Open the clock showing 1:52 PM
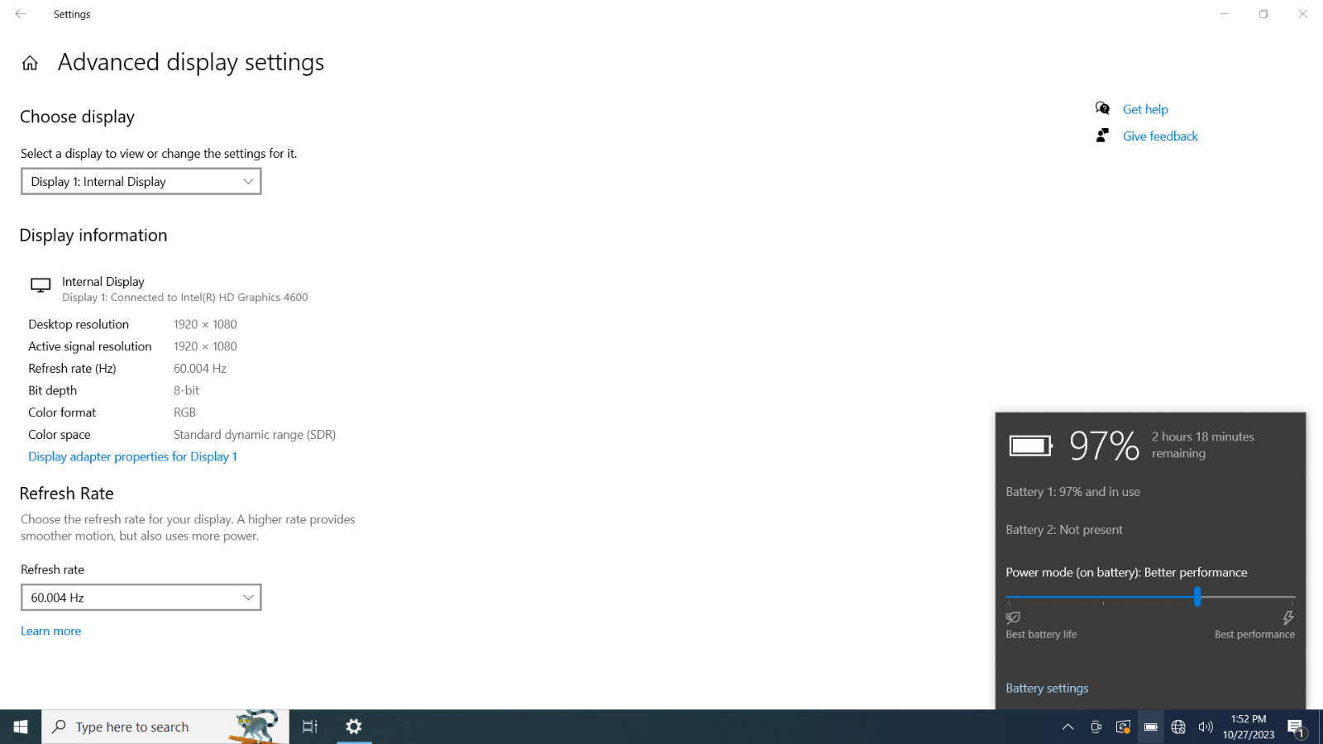 (1249, 727)
